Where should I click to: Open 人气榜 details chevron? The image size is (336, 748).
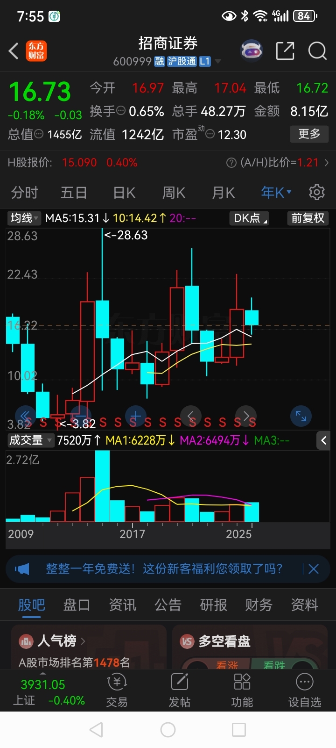click(83, 641)
